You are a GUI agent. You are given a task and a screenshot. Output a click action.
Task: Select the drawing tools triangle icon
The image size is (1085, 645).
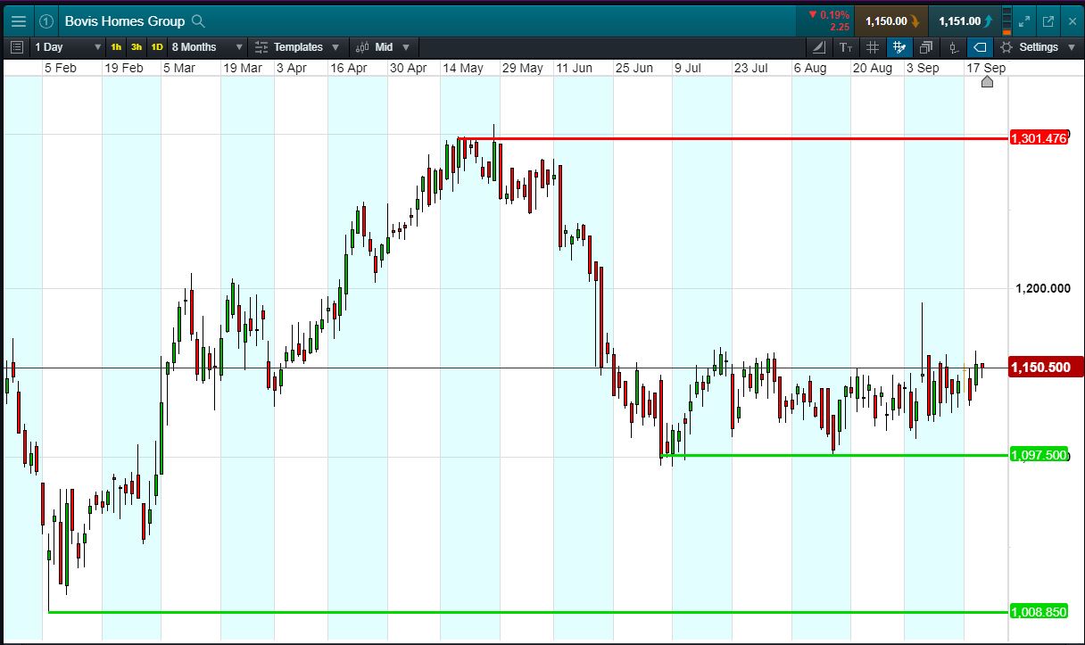tap(820, 47)
